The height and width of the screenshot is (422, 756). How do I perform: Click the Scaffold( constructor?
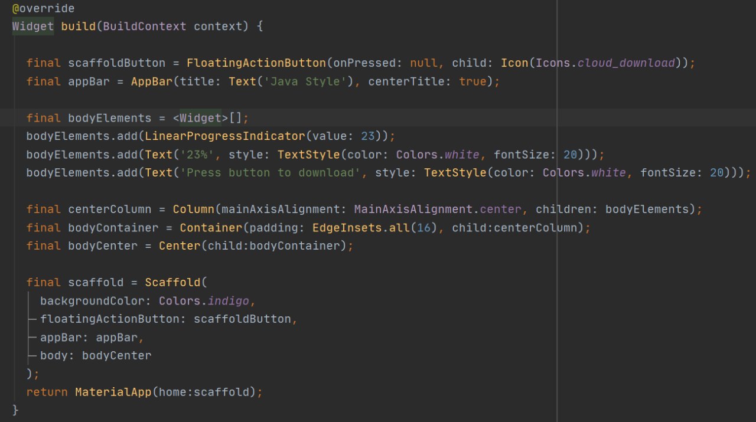click(x=176, y=283)
